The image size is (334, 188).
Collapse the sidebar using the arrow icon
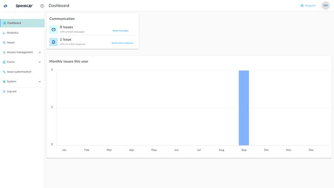click(42, 6)
